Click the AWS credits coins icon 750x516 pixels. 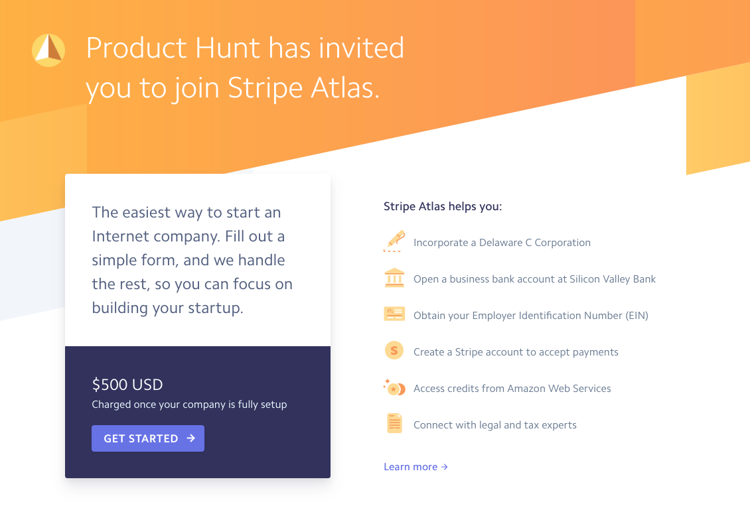394,388
